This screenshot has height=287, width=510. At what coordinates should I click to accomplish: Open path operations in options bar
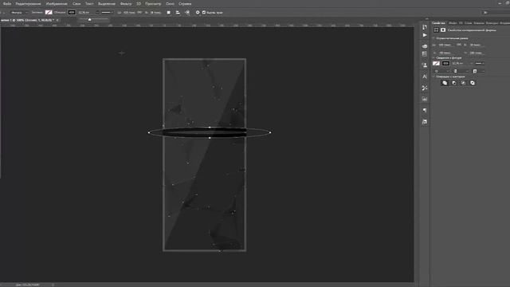(168, 13)
